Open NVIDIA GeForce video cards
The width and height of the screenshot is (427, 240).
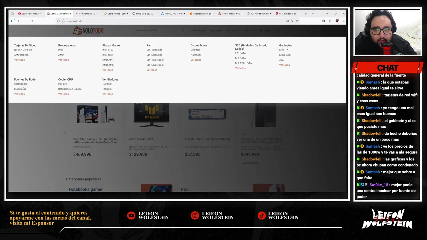coord(23,50)
